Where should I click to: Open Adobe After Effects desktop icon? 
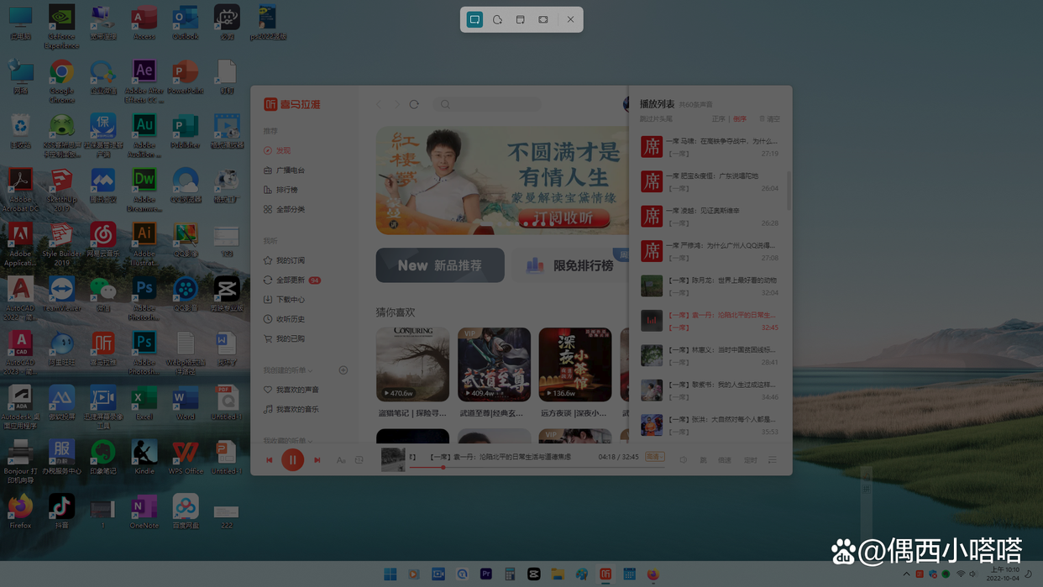pyautogui.click(x=144, y=80)
